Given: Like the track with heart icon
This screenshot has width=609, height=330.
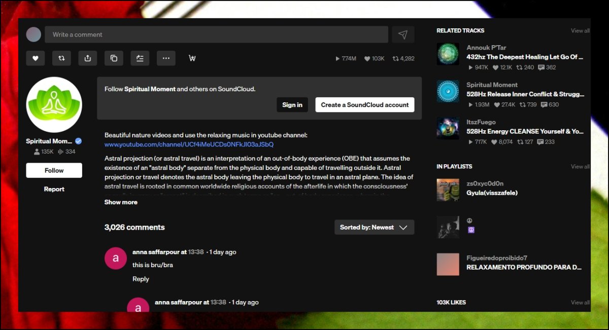Looking at the screenshot, I should 36,58.
